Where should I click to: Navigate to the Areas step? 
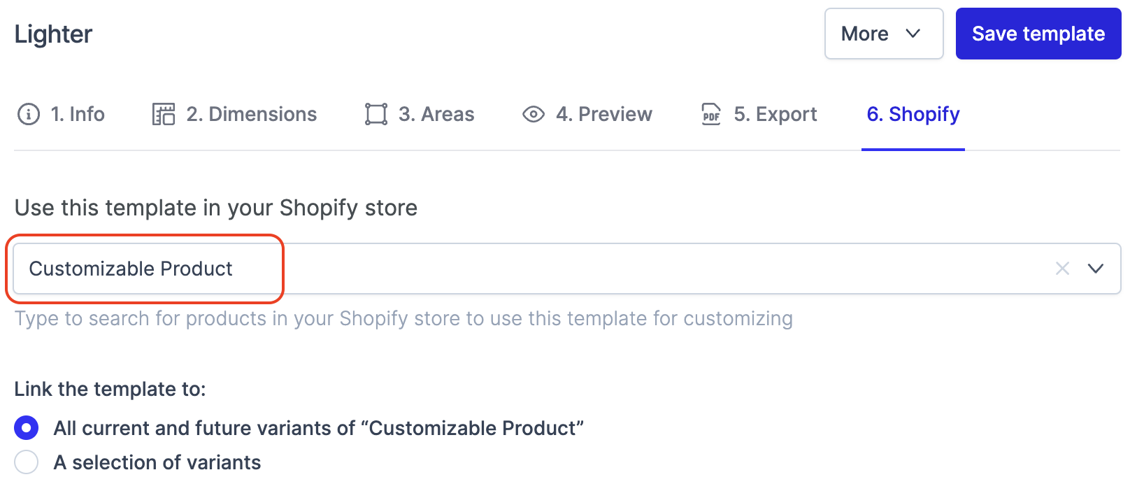436,114
